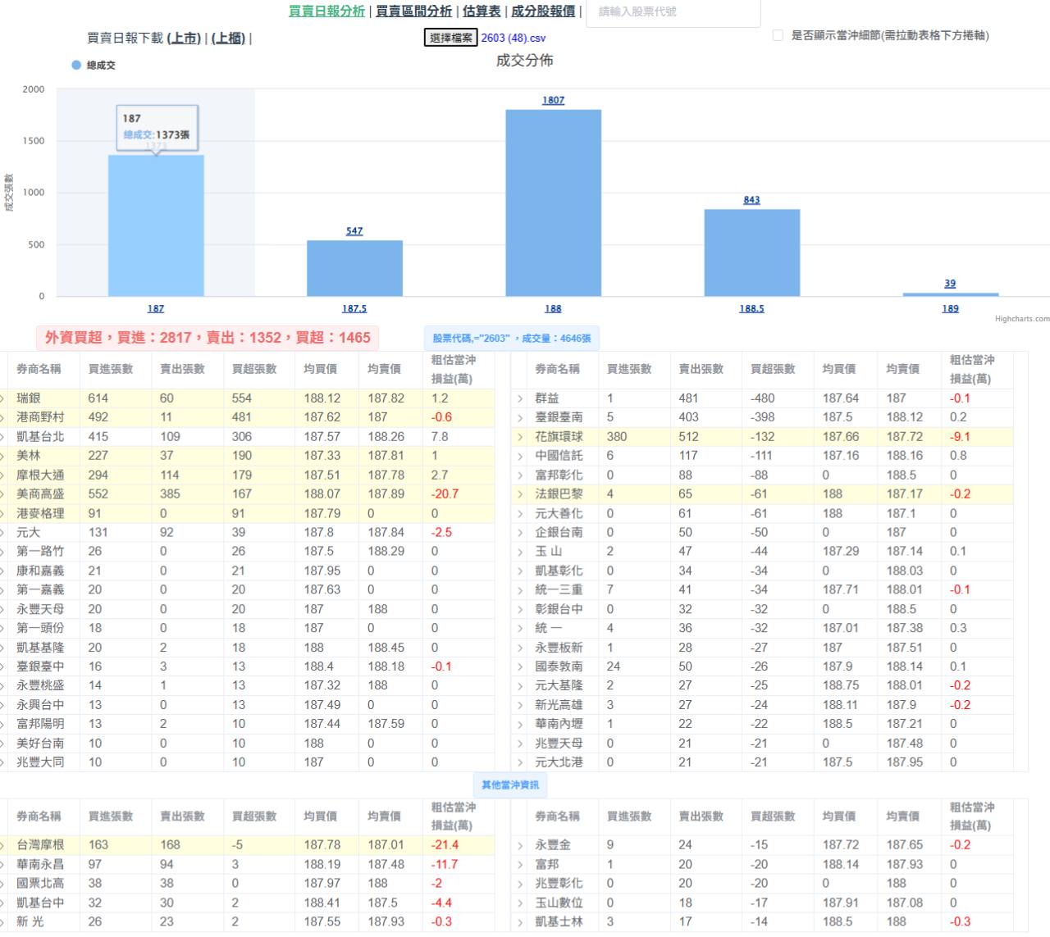Viewport: 1050px width, 937px height.
Task: Click the 2603 (48).csv file name
Action: coord(513,38)
